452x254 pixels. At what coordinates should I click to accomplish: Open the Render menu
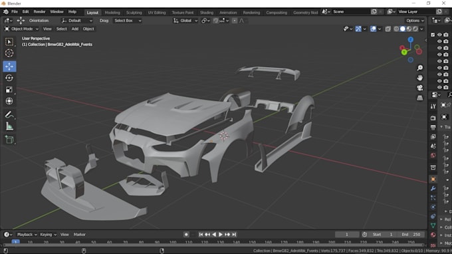39,12
